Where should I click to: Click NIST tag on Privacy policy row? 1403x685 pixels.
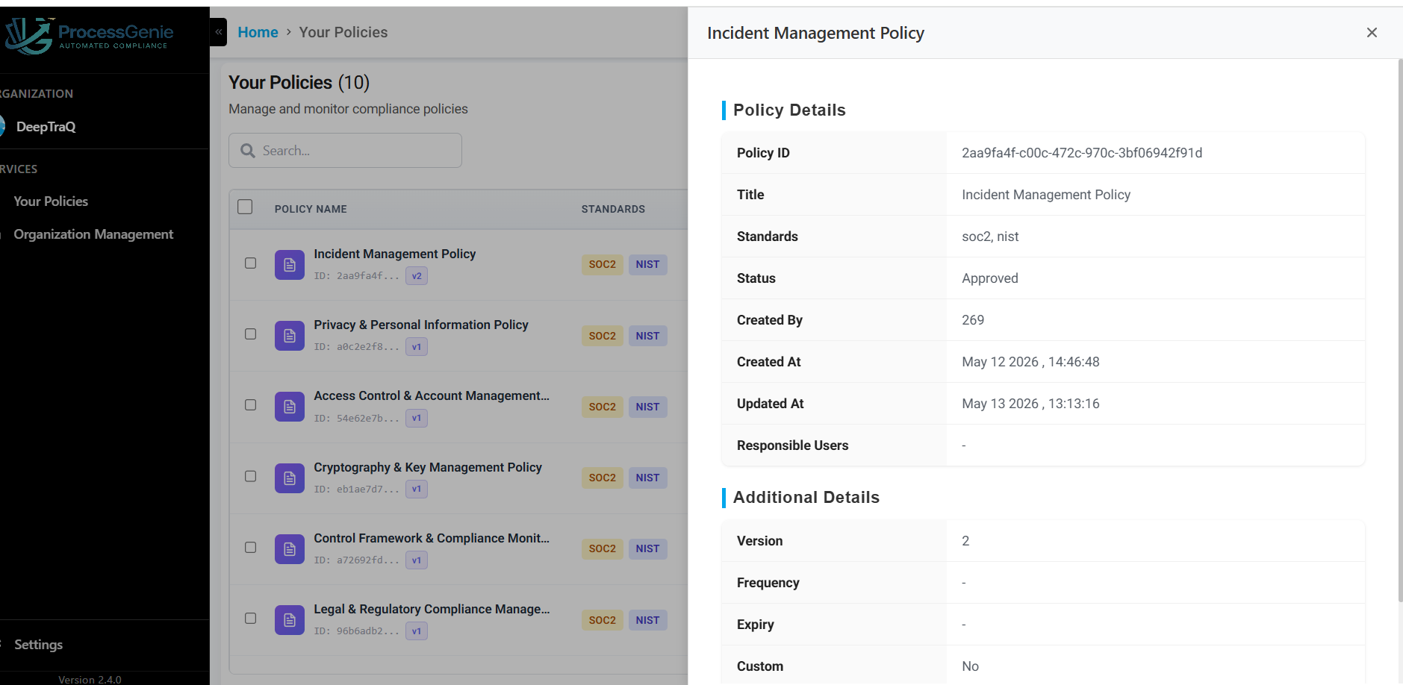[648, 336]
